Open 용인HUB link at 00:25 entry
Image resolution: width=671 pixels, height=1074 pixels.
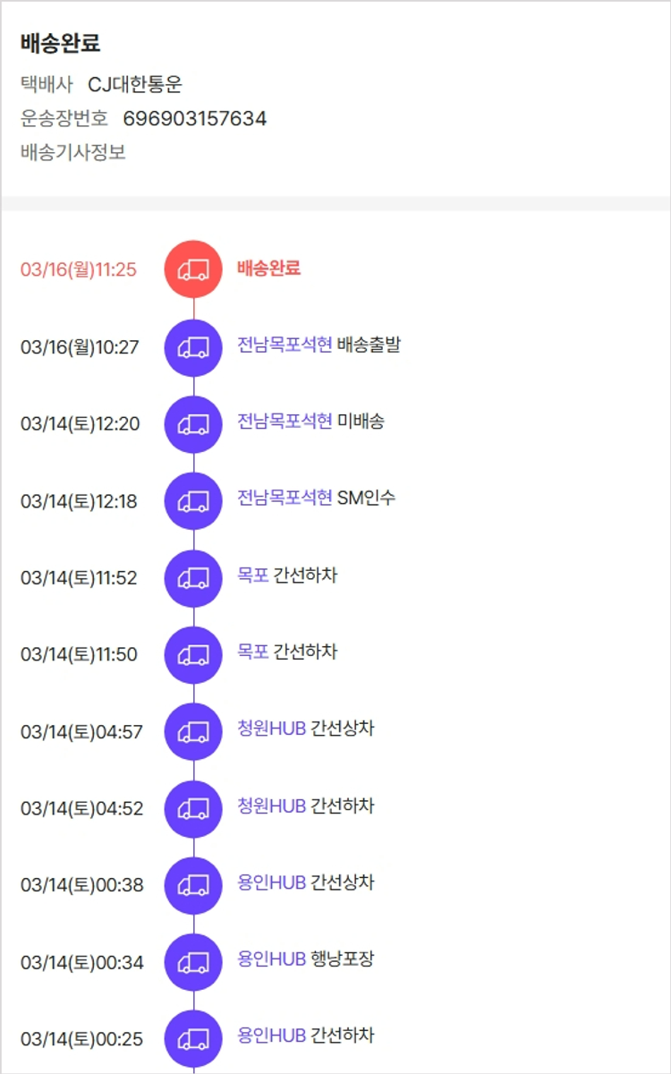(272, 1037)
